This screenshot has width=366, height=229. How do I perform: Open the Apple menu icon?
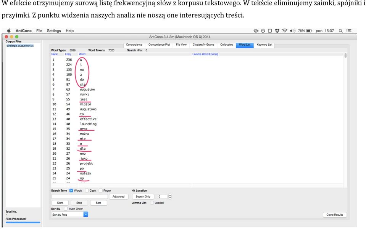tap(9, 30)
